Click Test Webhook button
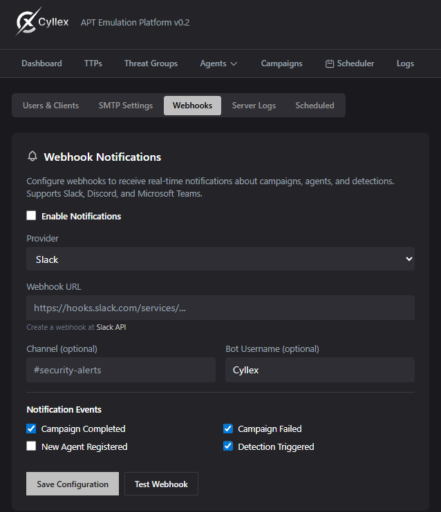 (x=161, y=484)
